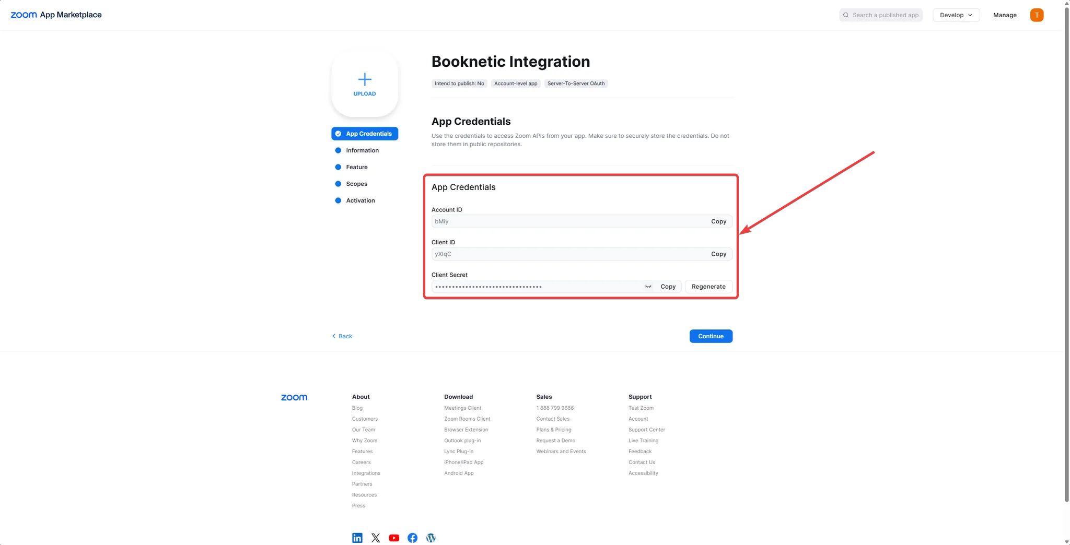
Task: Open the Account support link
Action: 638,419
